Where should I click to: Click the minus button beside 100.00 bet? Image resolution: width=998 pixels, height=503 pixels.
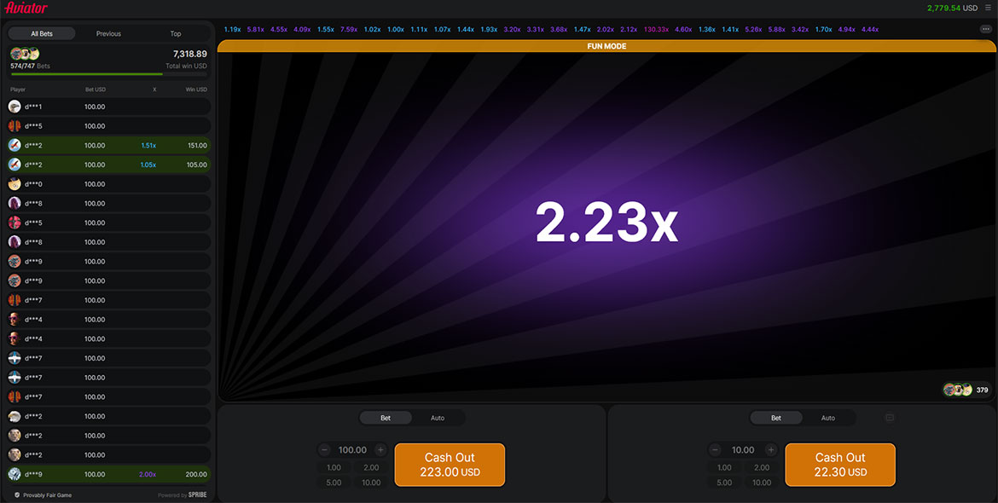tap(325, 450)
